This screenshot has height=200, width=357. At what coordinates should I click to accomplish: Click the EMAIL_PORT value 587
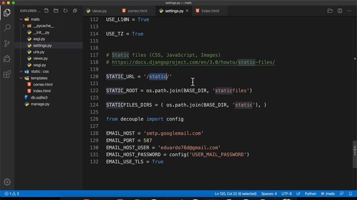147,141
